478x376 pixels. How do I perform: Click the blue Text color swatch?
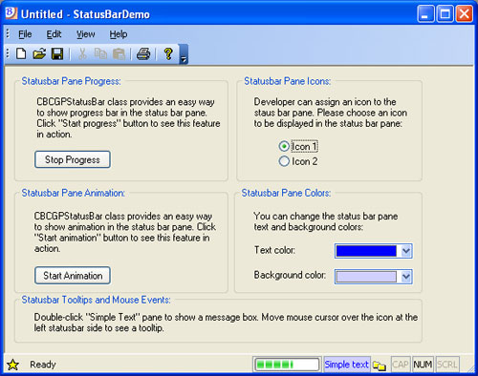(366, 251)
